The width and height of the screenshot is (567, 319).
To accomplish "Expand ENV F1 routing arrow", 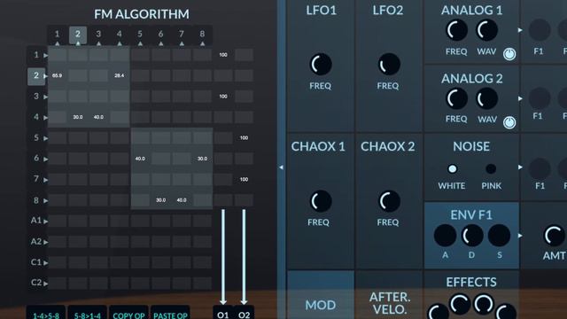I will click(x=520, y=236).
